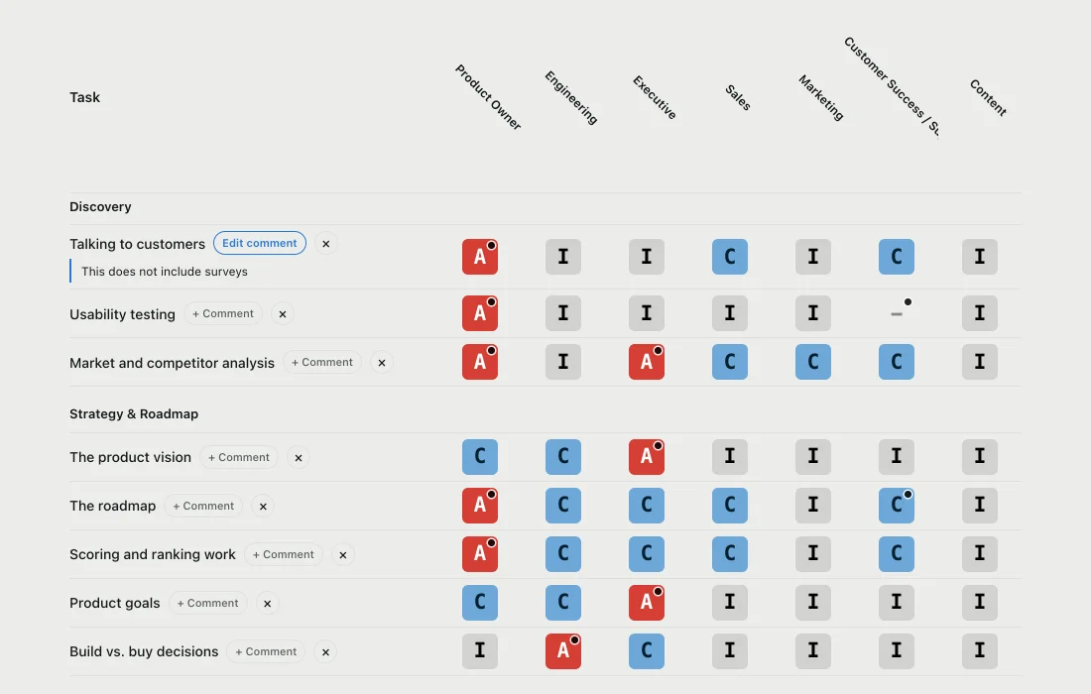
Task: Change Engineering cell for Scoring and ranking work
Action: point(563,554)
